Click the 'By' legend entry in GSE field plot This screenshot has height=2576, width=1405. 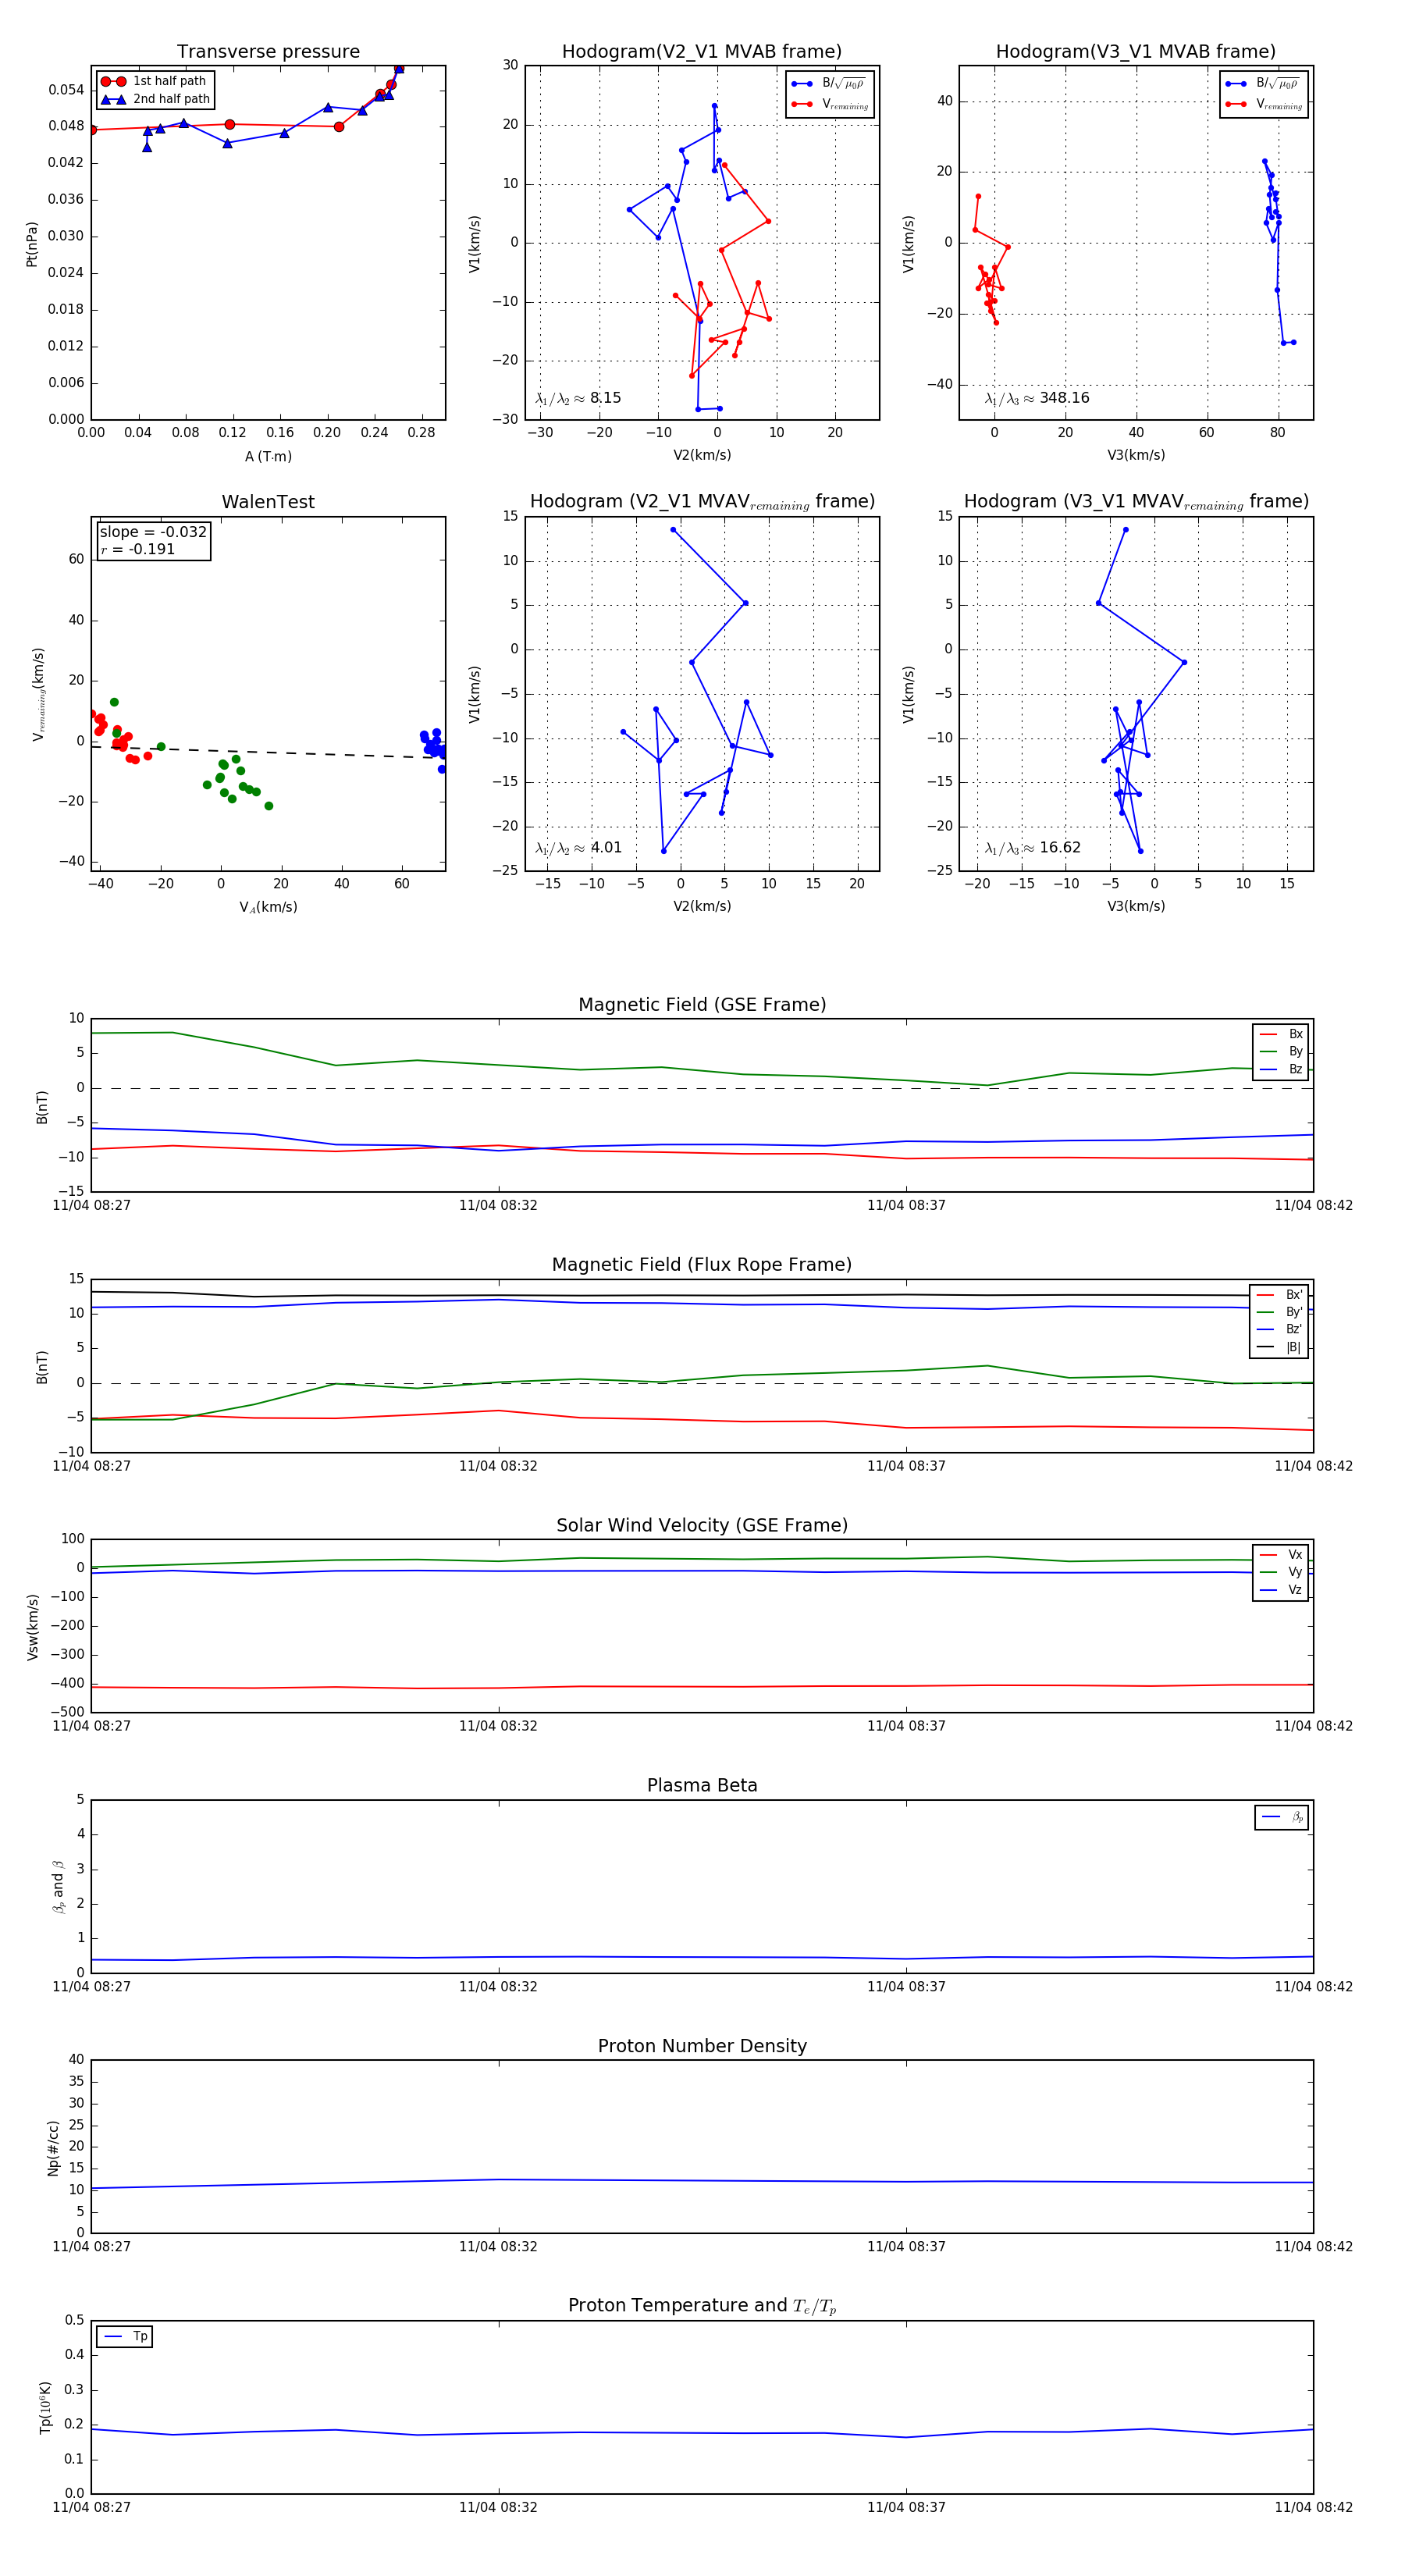pyautogui.click(x=1282, y=1051)
